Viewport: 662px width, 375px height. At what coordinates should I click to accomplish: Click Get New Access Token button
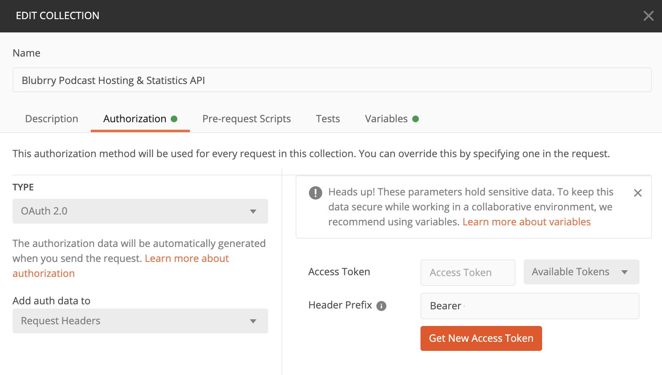click(481, 338)
